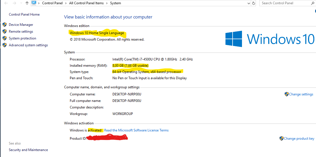Click the DESKTOP-NJRP00U value beside Computer name
This screenshot has height=157, width=316.
[127, 94]
